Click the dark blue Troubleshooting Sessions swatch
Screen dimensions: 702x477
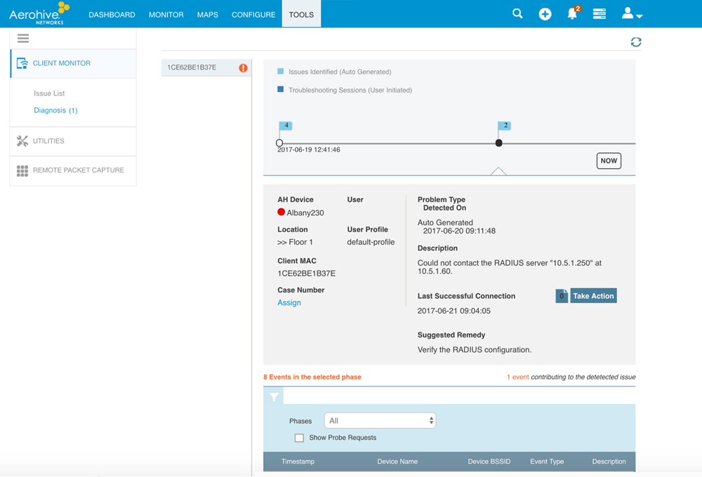(281, 90)
